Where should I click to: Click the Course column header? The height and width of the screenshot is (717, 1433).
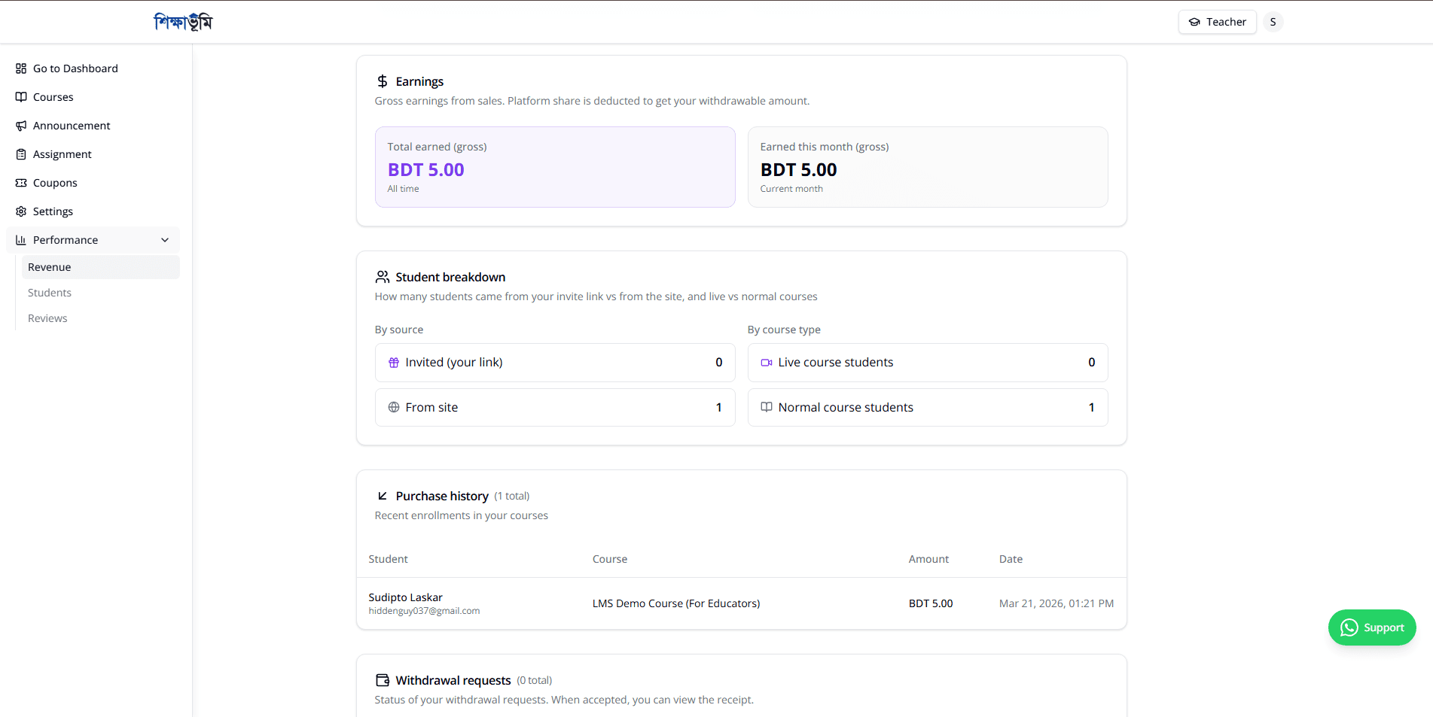click(610, 559)
